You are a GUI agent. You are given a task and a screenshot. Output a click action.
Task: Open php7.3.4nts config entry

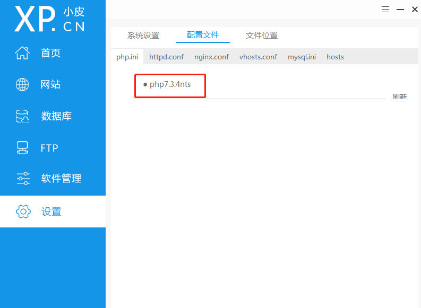point(170,84)
